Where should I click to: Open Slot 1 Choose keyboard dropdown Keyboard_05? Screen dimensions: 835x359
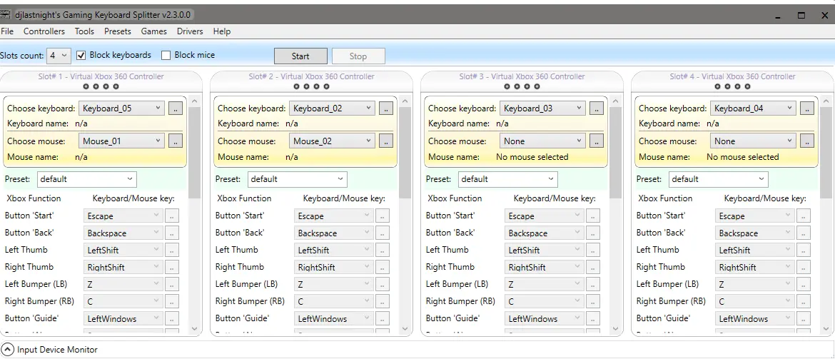[121, 108]
